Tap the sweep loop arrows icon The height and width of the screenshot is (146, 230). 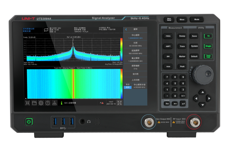[x=46, y=30]
